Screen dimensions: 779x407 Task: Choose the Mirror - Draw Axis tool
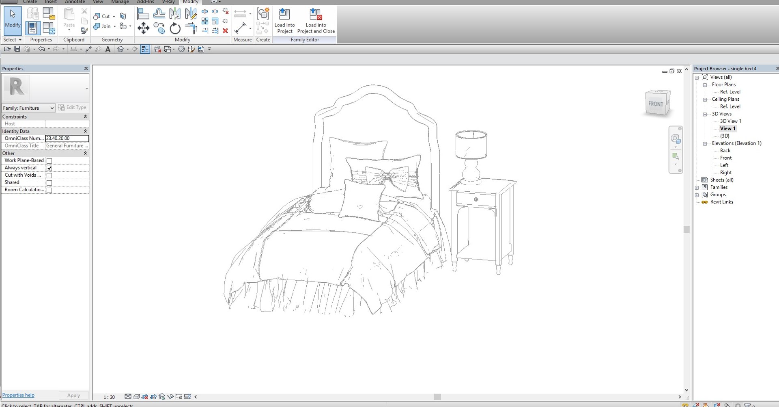click(x=191, y=14)
